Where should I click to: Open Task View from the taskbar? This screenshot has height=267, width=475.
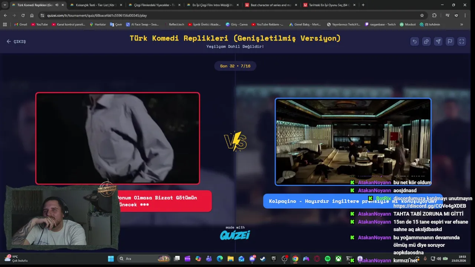point(177,258)
